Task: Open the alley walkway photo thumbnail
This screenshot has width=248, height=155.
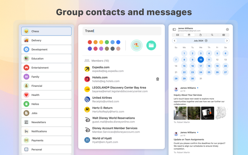Action: [x=180, y=113]
